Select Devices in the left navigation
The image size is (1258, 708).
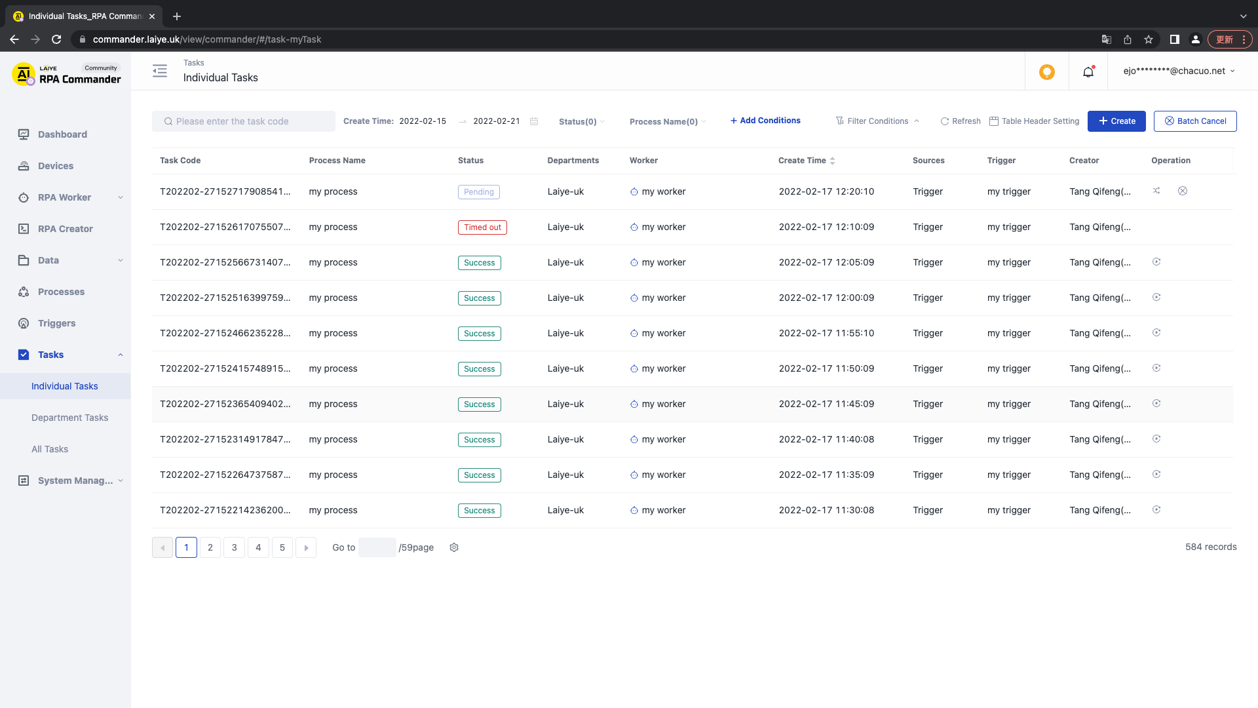coord(56,166)
